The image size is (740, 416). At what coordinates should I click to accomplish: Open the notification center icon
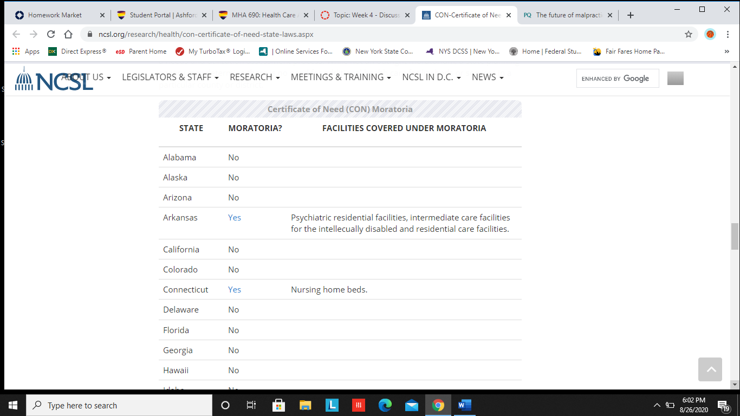(723, 405)
